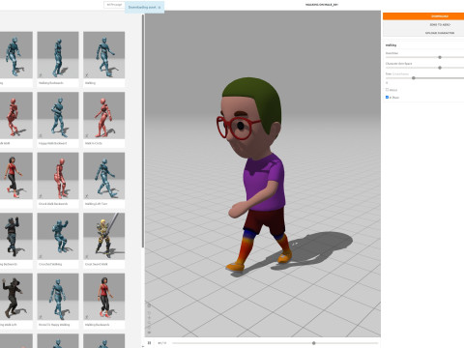Uncheck the In Place checkbox

tap(387, 97)
